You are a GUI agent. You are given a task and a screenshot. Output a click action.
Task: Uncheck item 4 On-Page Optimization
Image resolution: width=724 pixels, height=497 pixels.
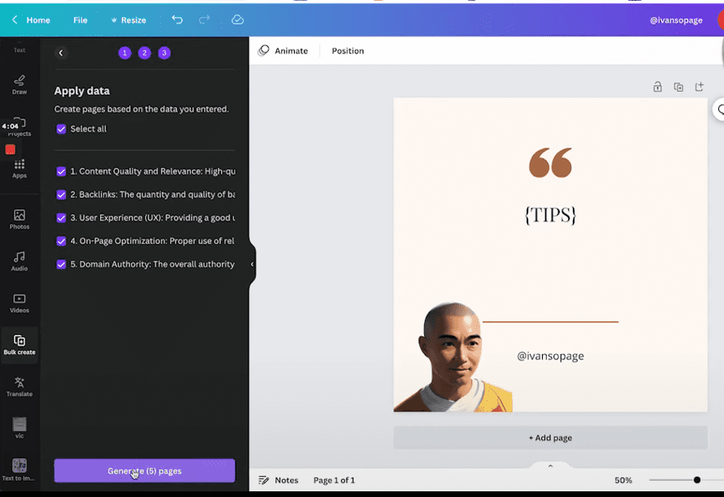pos(61,241)
